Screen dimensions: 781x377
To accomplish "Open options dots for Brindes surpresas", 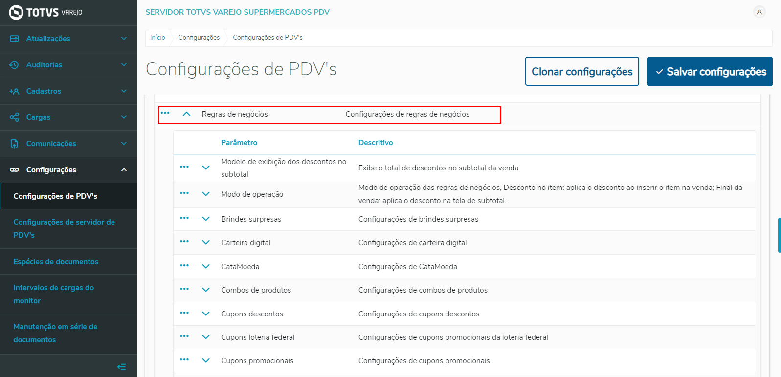I will (184, 218).
